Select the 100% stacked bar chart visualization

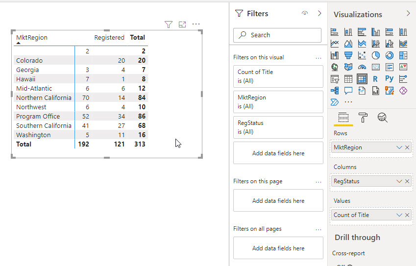click(x=390, y=32)
